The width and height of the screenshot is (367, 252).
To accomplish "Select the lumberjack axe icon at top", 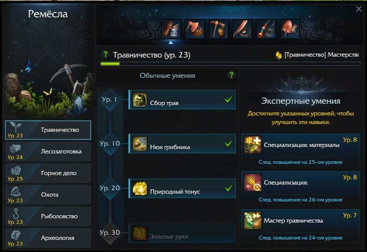I will [194, 29].
